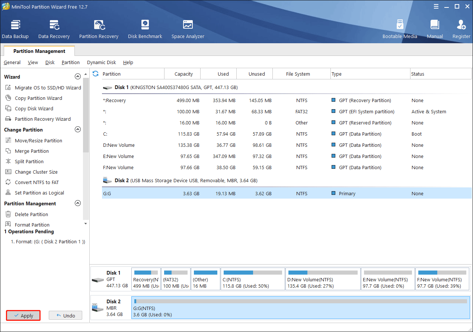Click the Migrate OS to SSD/HD Wizard icon

coord(8,88)
